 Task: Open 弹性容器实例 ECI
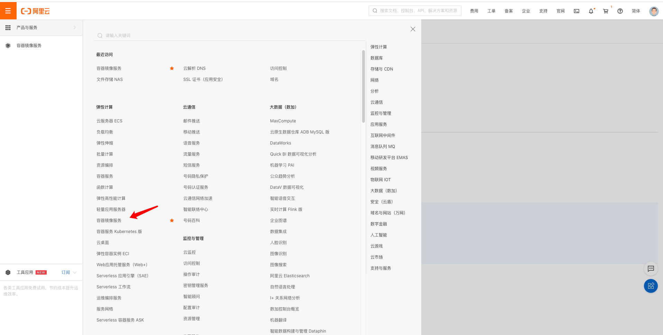pyautogui.click(x=113, y=254)
